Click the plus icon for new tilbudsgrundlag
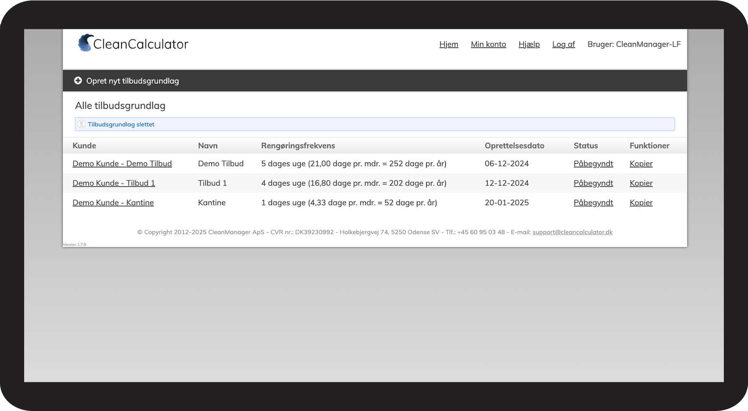748x411 pixels. point(78,80)
